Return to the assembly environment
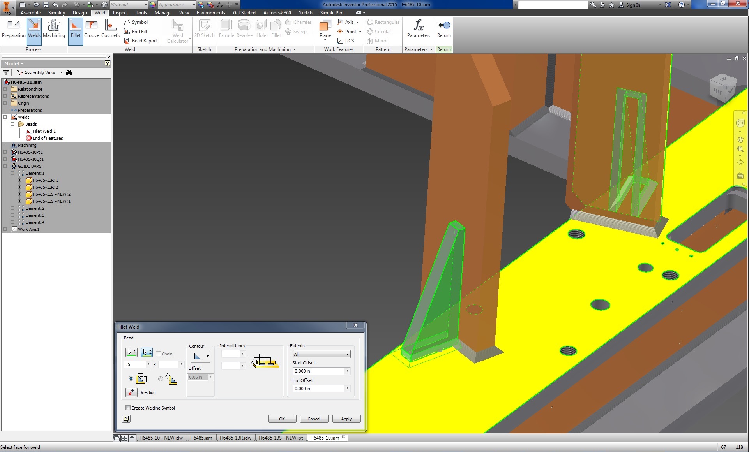The width and height of the screenshot is (749, 452). click(x=444, y=29)
